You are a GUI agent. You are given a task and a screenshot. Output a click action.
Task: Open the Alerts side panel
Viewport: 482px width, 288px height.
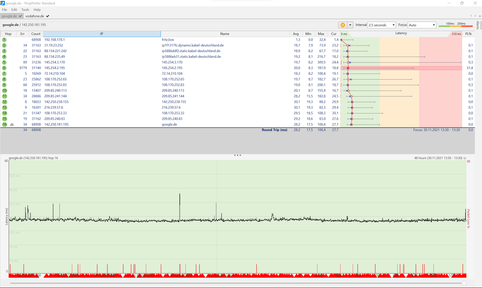(x=477, y=25)
